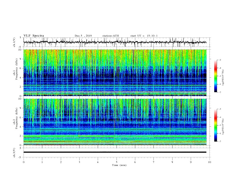
Task: Click inside the ch.2 spectrogram panel
Action: pyautogui.click(x=115, y=122)
